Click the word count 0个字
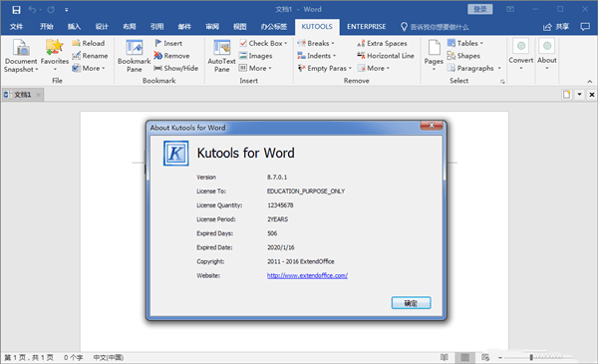This screenshot has width=598, height=364. 73,357
